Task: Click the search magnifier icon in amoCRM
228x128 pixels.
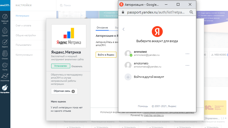Action: [x=61, y=5]
